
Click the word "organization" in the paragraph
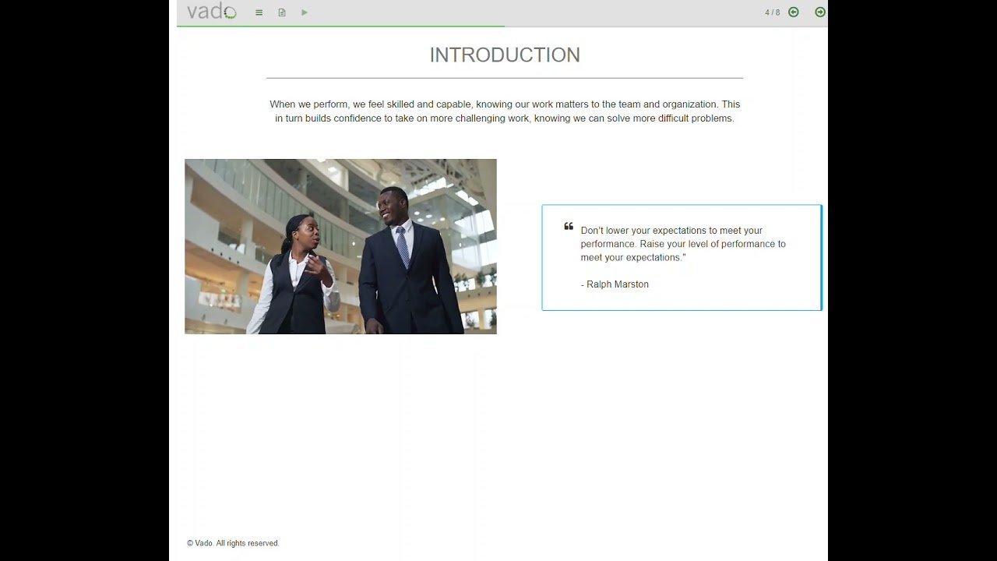point(689,104)
